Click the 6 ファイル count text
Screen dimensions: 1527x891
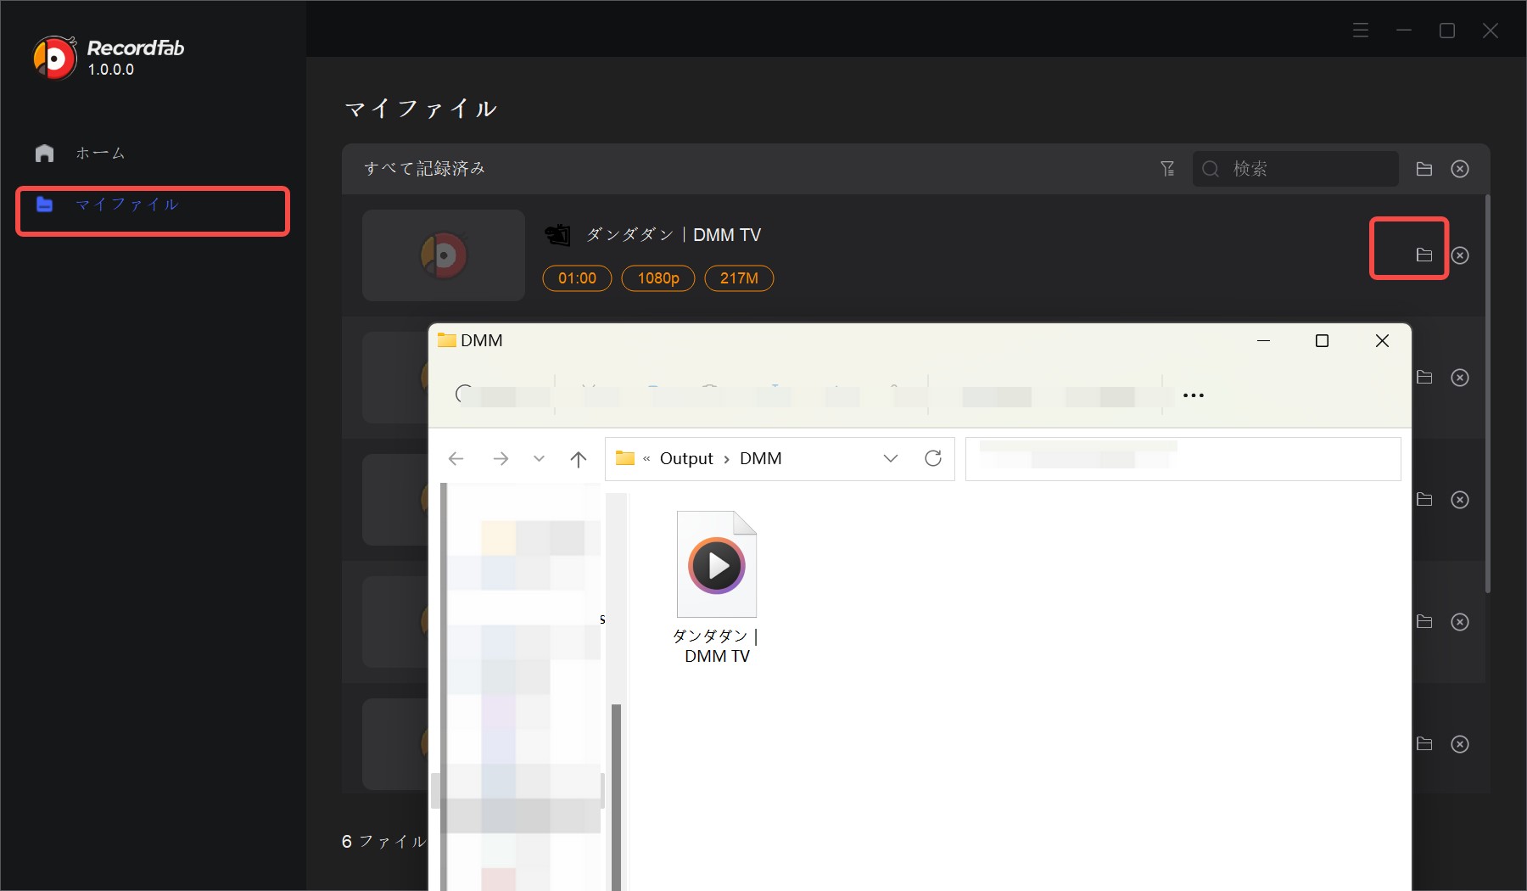[383, 842]
